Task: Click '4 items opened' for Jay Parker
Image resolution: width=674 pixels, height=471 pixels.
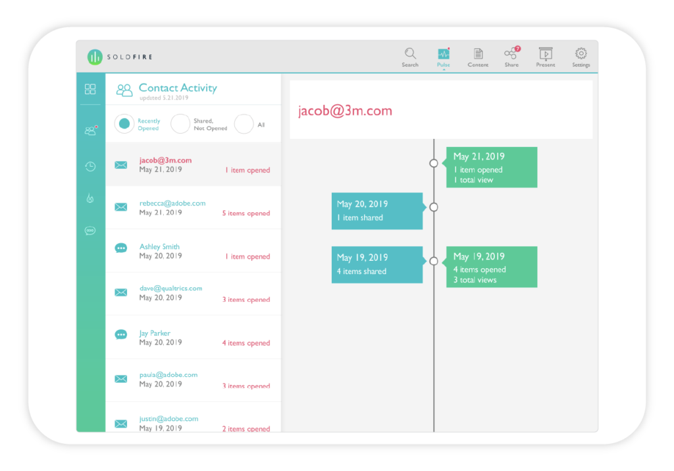Action: [246, 343]
